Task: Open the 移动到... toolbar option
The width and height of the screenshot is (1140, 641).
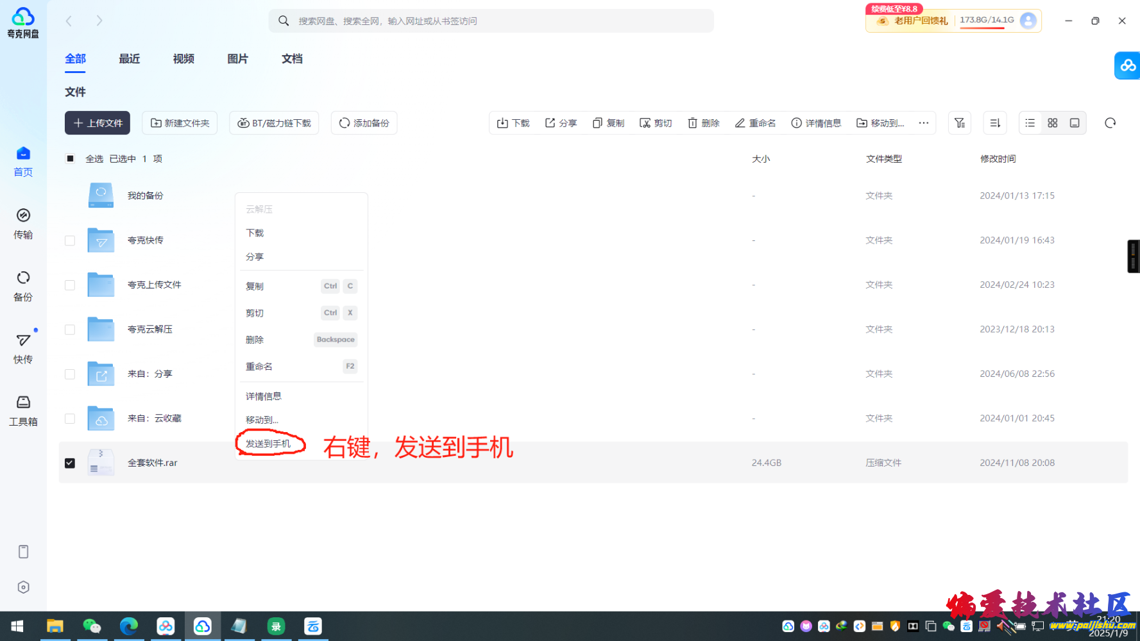Action: pos(880,123)
